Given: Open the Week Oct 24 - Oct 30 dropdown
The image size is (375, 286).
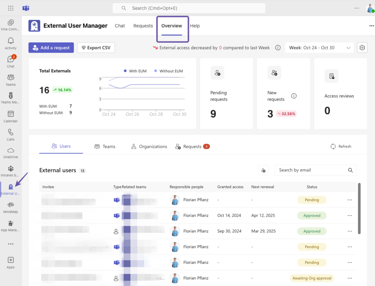Looking at the screenshot, I should coord(319,48).
